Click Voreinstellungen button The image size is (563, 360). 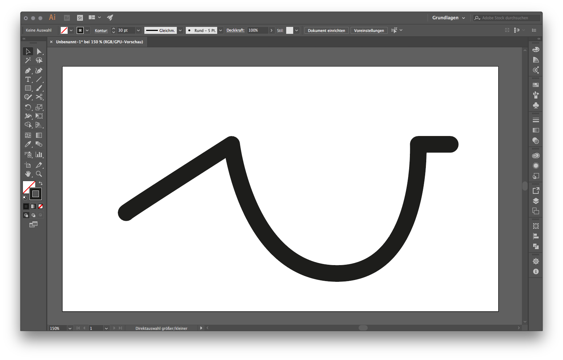369,31
